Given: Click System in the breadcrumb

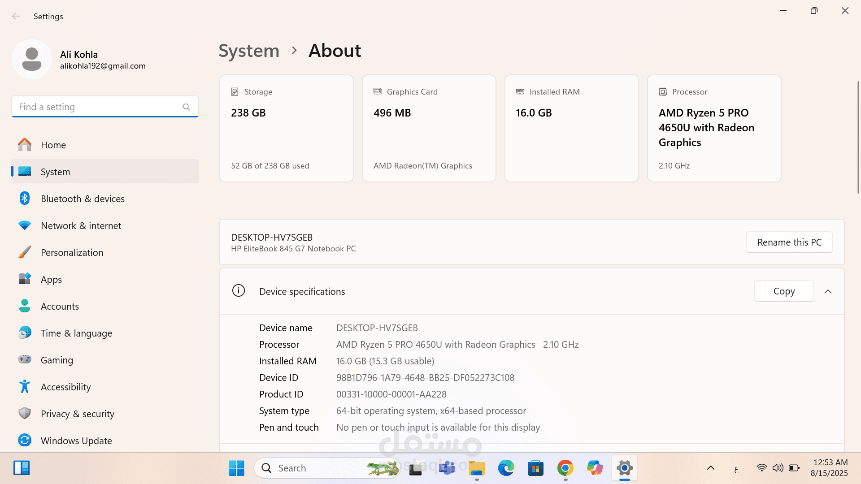Looking at the screenshot, I should click(249, 51).
